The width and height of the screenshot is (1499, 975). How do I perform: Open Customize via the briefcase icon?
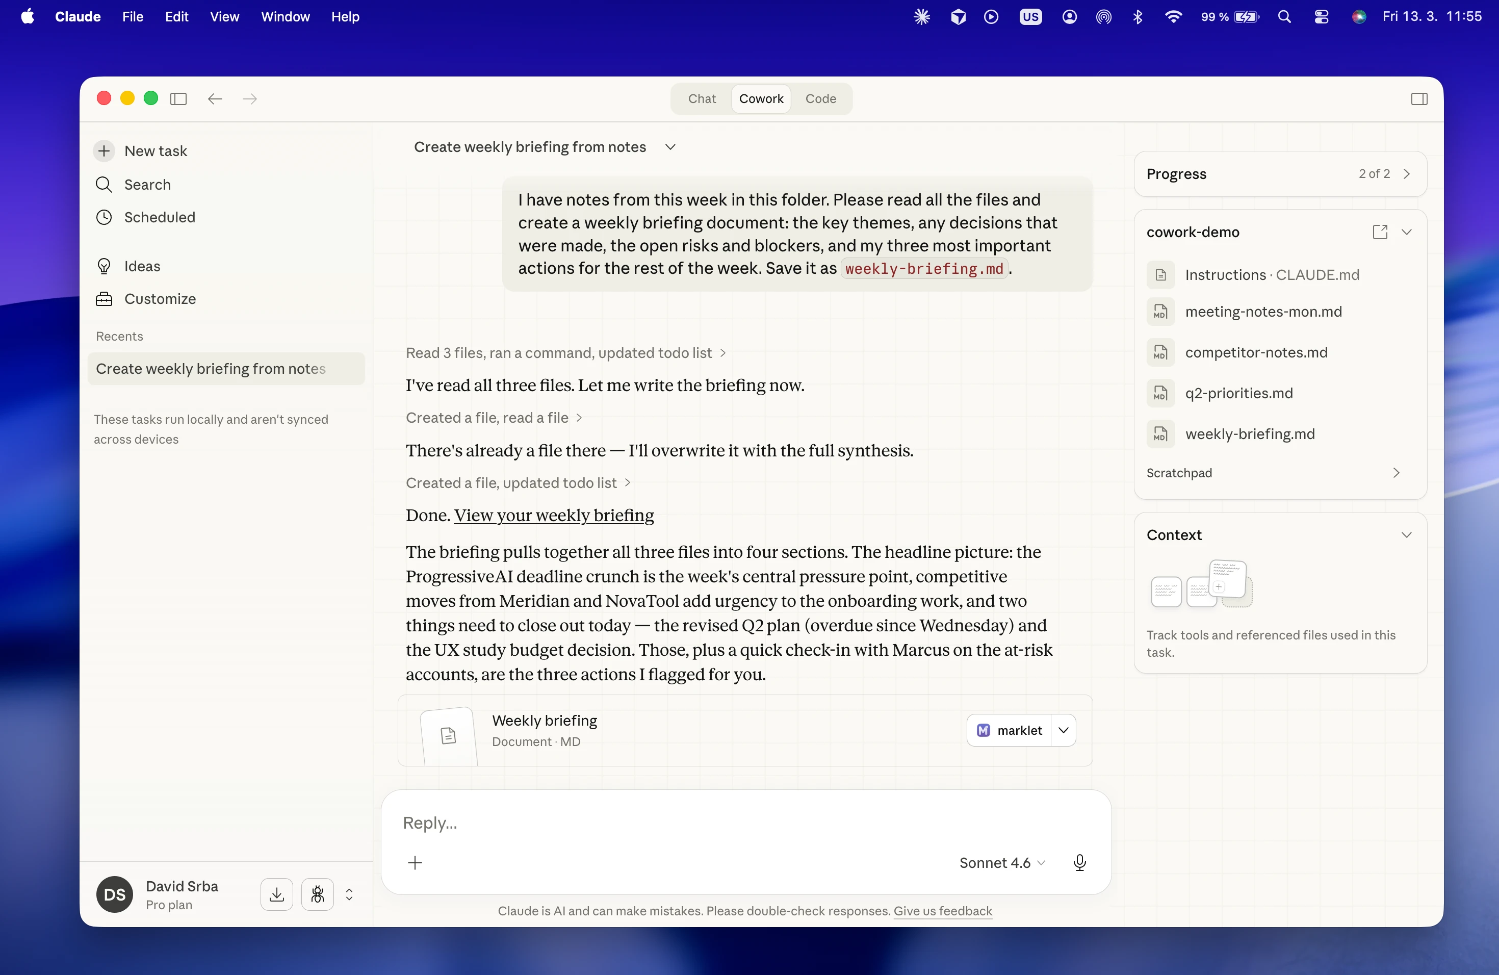(104, 299)
